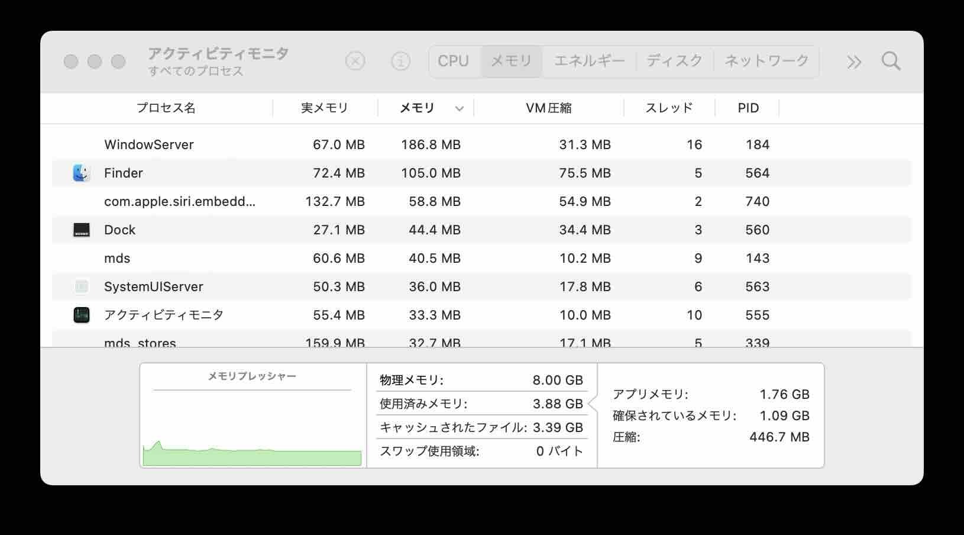Click the search magnifier icon
964x535 pixels.
coord(891,61)
